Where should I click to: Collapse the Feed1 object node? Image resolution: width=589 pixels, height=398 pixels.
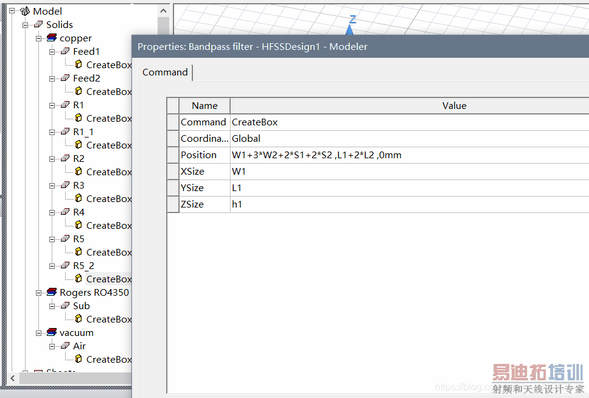click(x=52, y=52)
